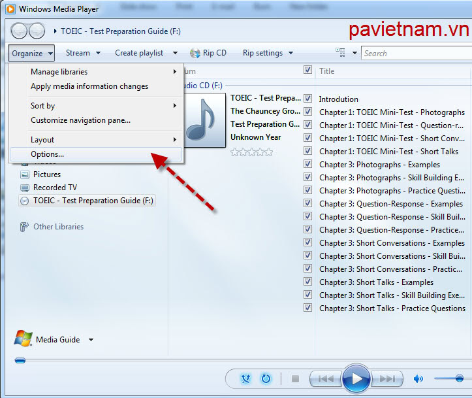Click the Media Guide Windows logo
This screenshot has width=472, height=398.
click(x=24, y=339)
